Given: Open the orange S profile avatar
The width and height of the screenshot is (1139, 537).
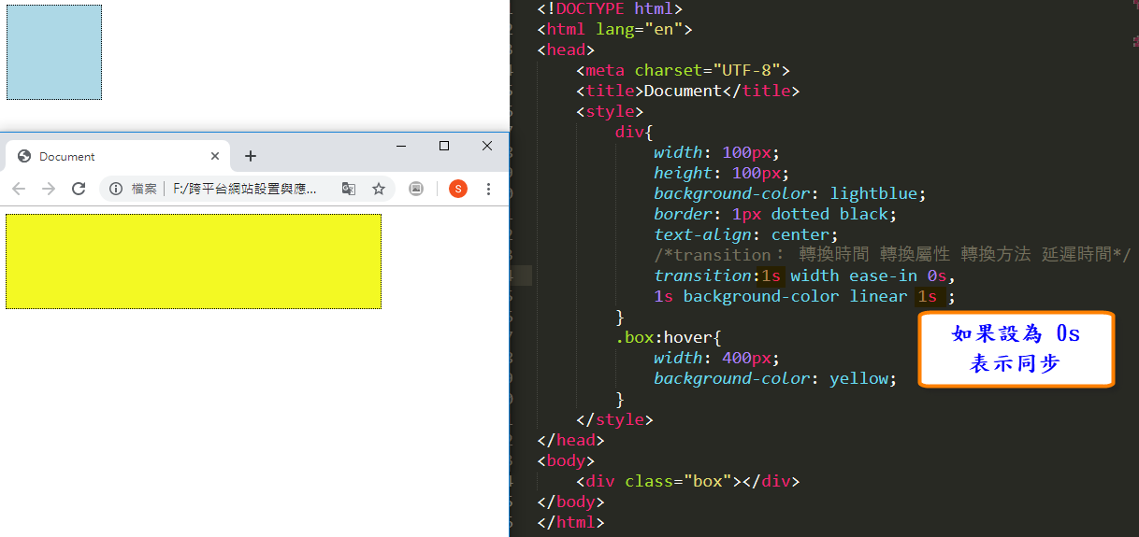Looking at the screenshot, I should coord(458,189).
